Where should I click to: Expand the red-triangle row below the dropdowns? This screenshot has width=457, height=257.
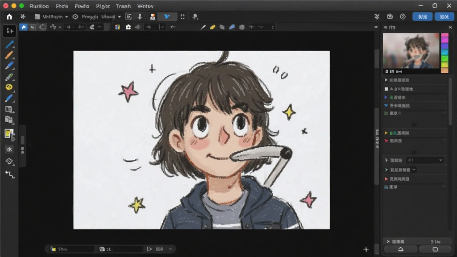pos(386,179)
